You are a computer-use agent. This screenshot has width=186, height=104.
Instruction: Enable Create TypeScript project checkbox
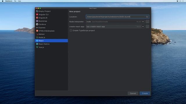71,31
